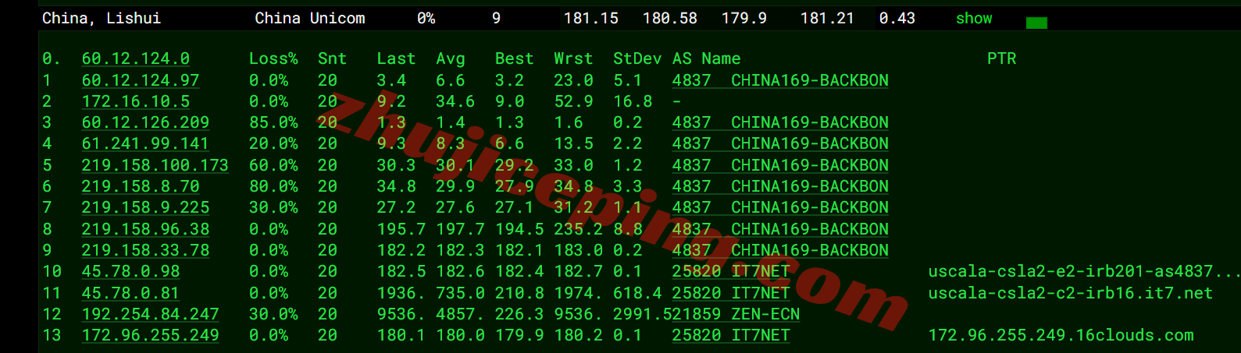Select the 181.21 value in top row

point(827,18)
